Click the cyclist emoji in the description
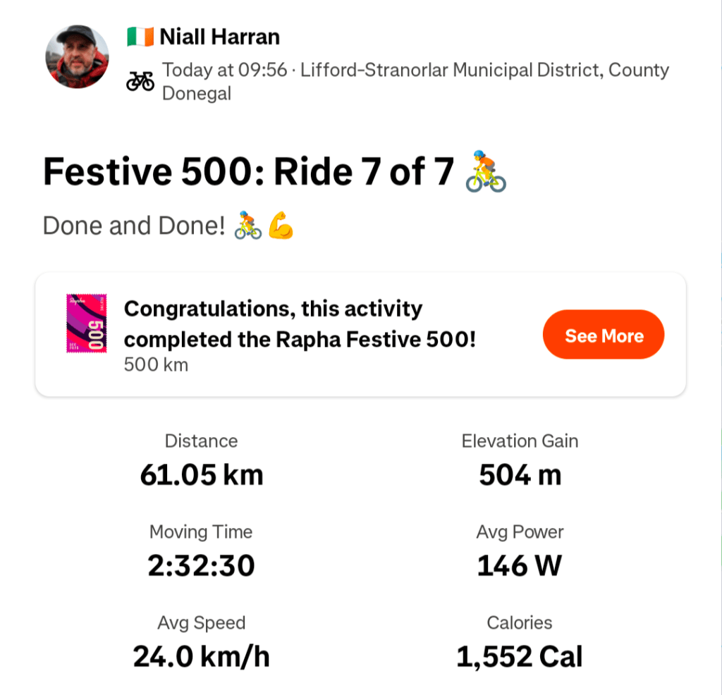The image size is (722, 695). [247, 226]
